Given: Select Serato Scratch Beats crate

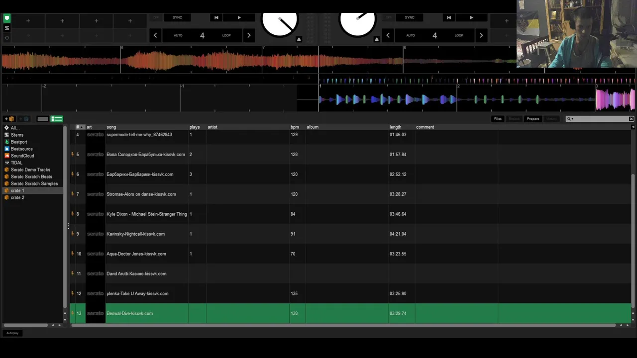Looking at the screenshot, I should coord(31,177).
